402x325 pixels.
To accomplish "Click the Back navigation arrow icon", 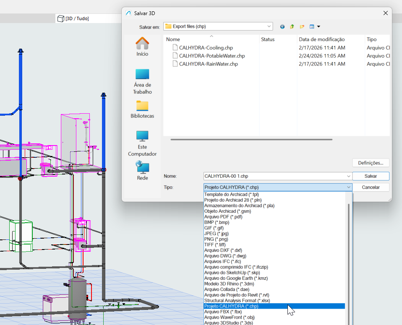I will tap(282, 26).
